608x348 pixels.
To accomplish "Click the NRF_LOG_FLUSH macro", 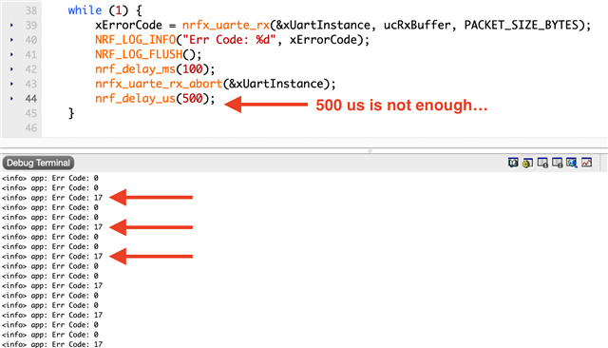I will [x=139, y=55].
